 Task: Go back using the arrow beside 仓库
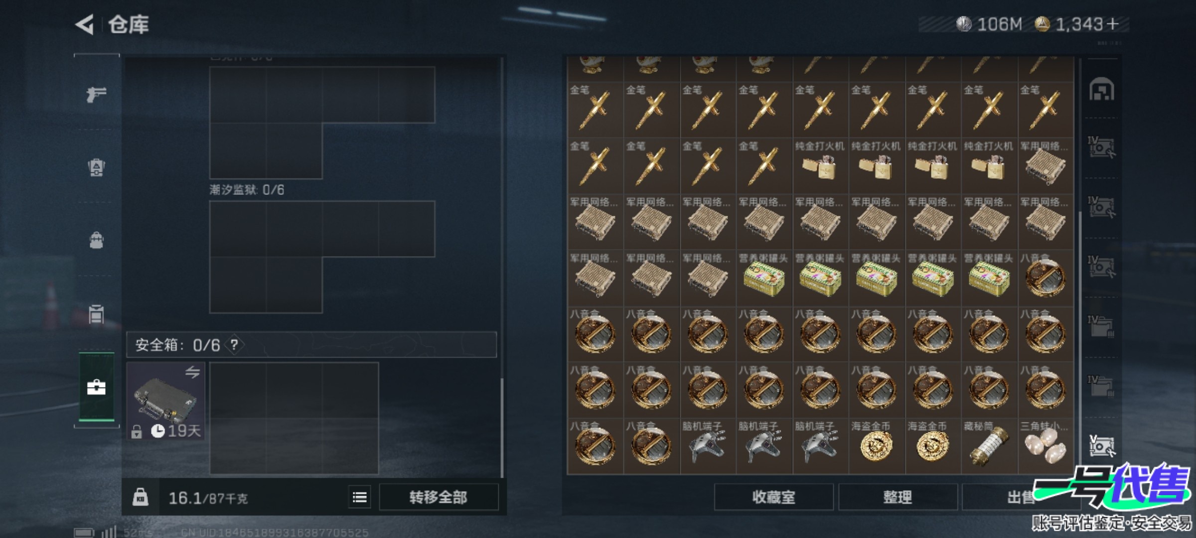[x=85, y=24]
